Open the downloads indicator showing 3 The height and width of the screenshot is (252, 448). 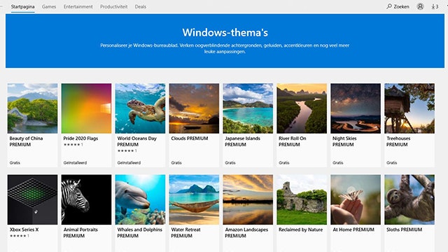click(x=435, y=6)
